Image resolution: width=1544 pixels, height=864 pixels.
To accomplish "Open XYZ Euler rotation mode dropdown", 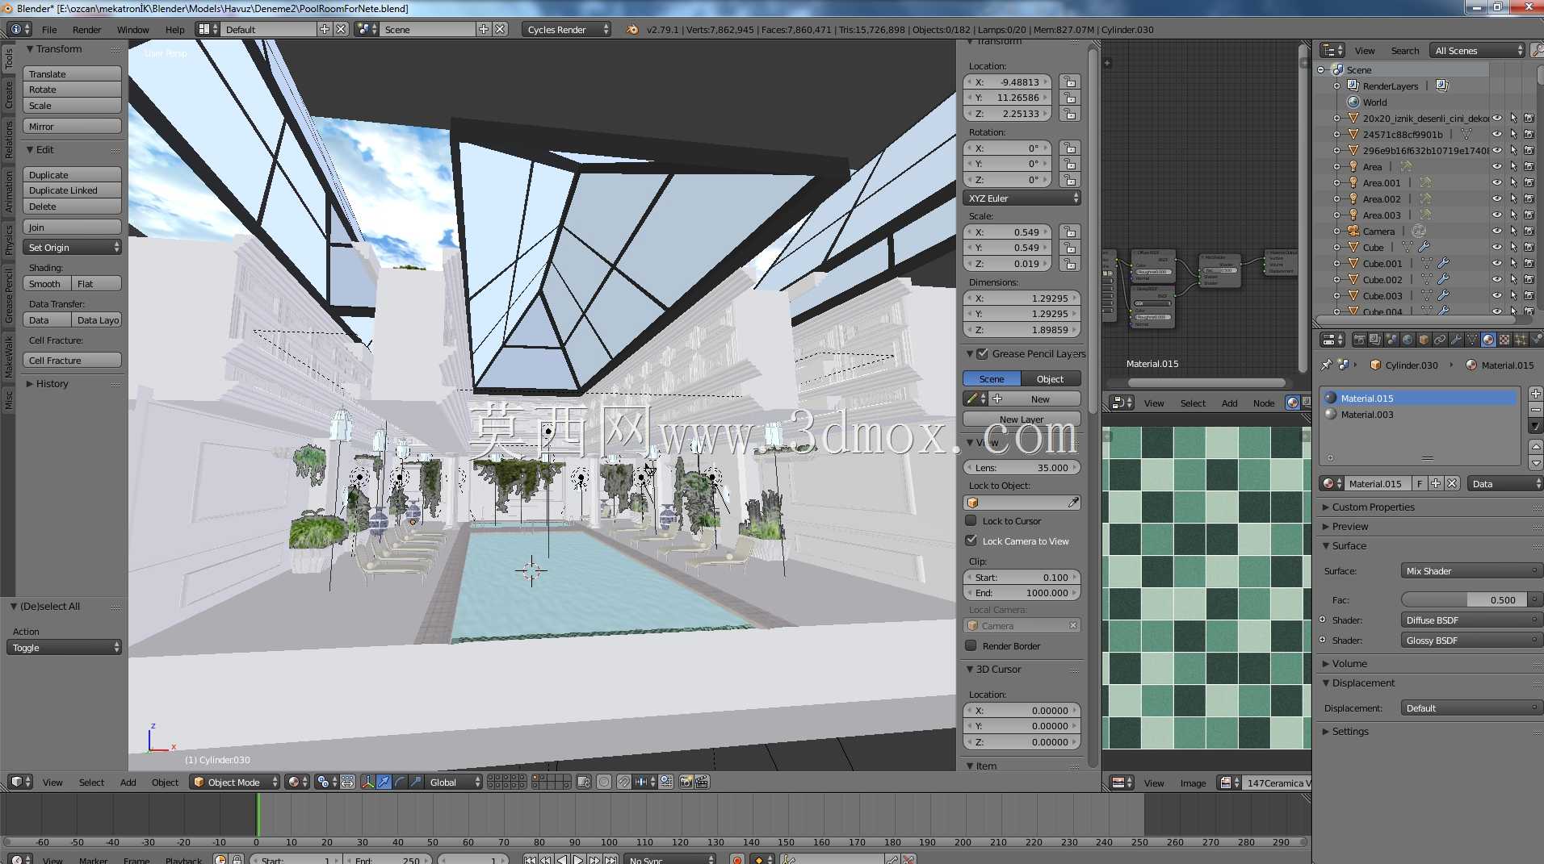I will 1022,198.
